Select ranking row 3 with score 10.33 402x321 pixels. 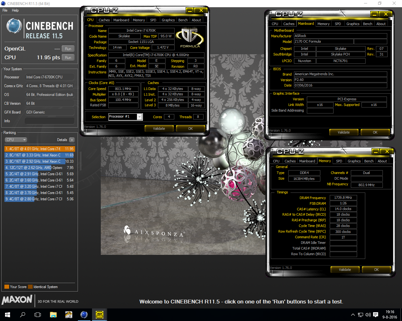[40, 161]
